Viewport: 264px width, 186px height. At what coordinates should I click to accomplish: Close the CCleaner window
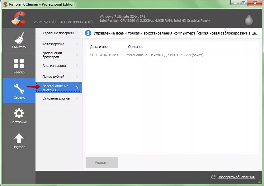(255, 3)
